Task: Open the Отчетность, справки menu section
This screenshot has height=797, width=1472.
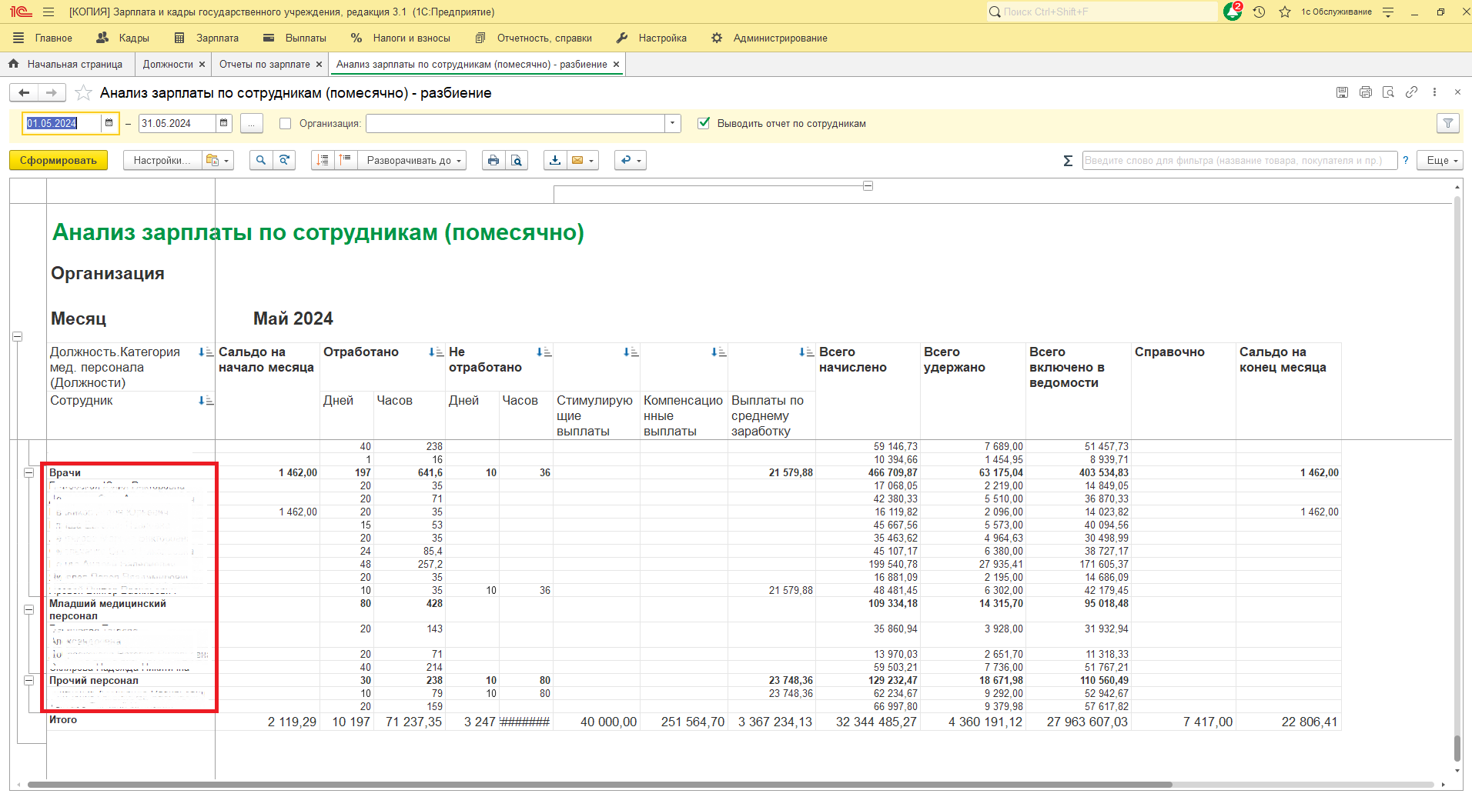Action: coord(534,38)
